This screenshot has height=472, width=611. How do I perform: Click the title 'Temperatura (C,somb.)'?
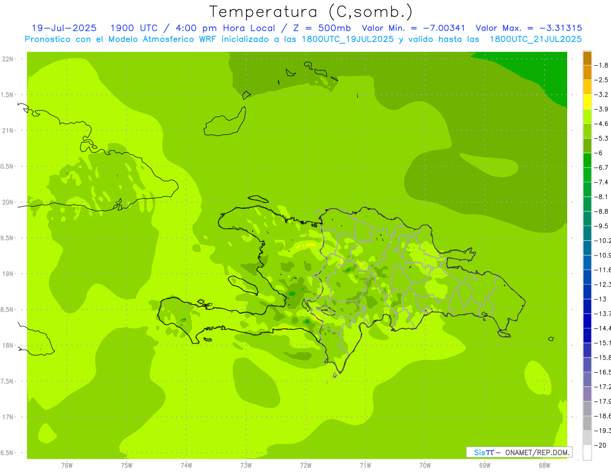[311, 12]
